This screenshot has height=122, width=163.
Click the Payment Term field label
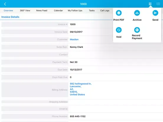[60, 62]
